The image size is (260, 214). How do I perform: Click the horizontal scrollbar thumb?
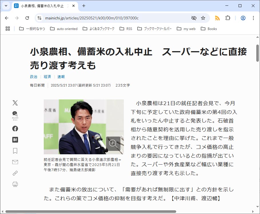[91, 211]
